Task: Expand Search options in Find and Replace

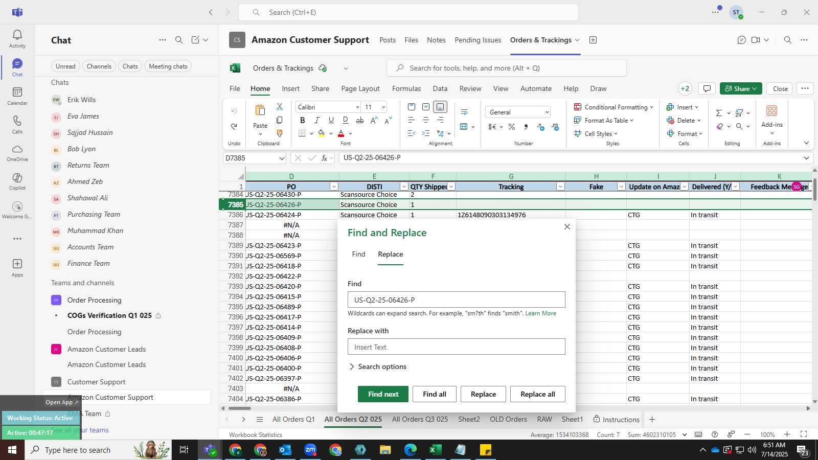Action: click(x=377, y=366)
